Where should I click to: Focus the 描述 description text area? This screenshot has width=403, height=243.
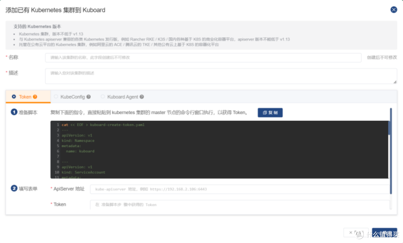(x=221, y=76)
